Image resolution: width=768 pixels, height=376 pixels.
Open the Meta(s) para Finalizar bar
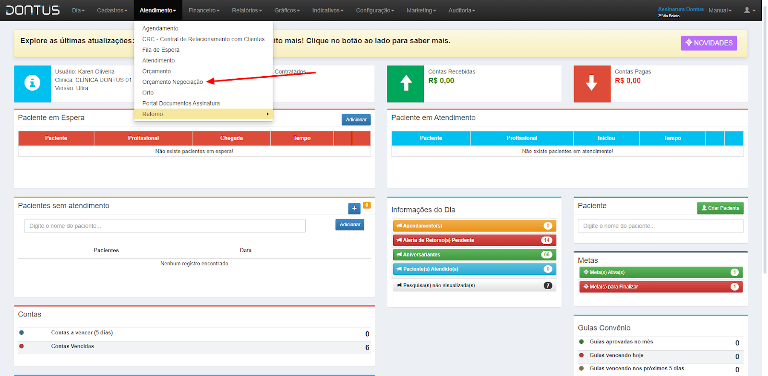click(x=661, y=287)
